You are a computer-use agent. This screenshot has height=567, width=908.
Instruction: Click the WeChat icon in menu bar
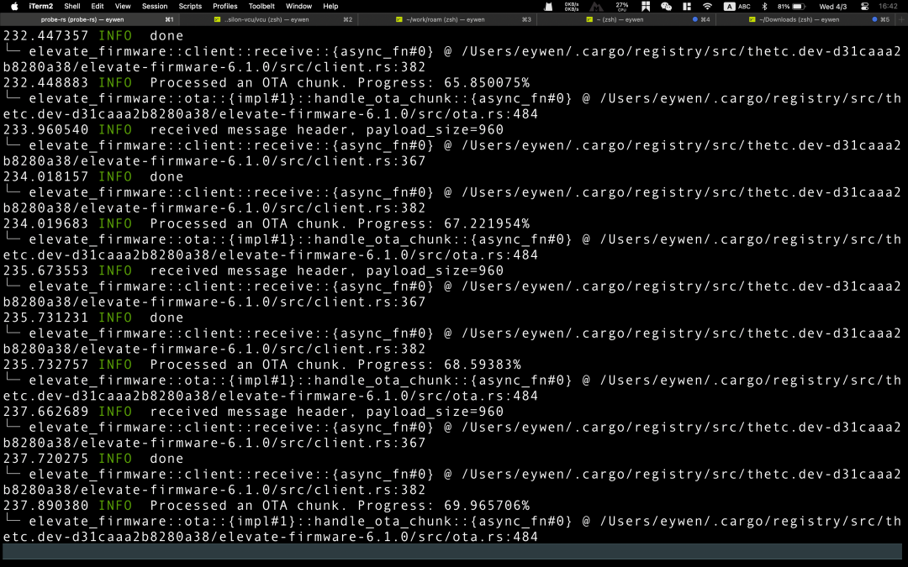pyautogui.click(x=667, y=6)
